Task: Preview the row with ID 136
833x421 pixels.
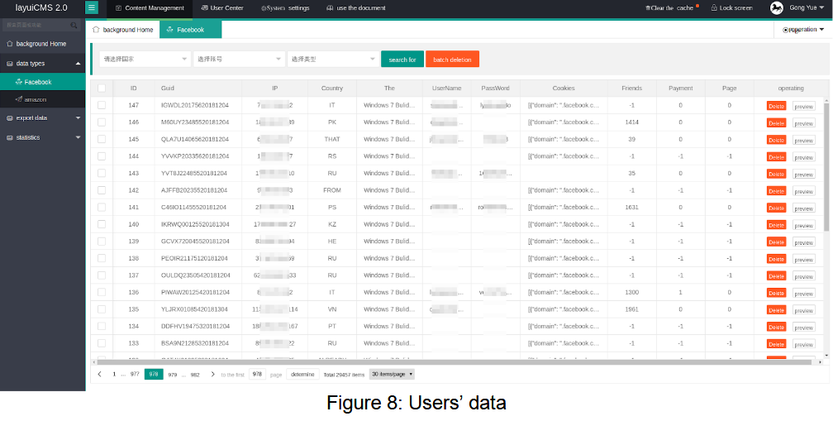Action: point(804,294)
